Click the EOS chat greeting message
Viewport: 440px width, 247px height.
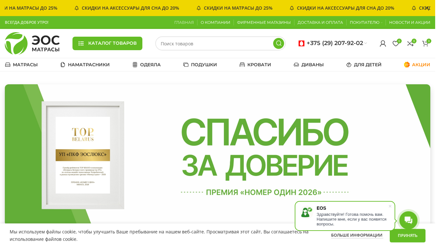(351, 219)
